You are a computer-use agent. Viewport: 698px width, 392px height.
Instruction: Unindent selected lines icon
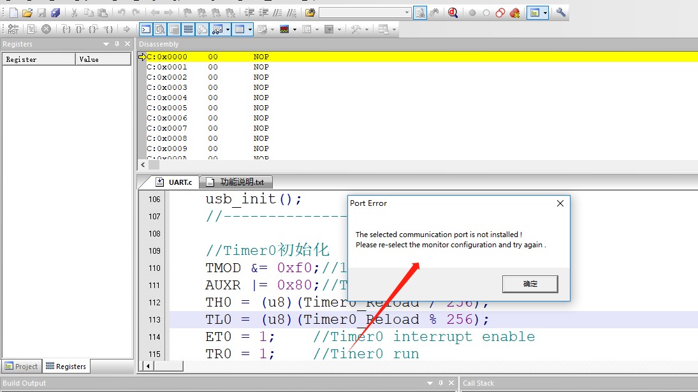pos(263,13)
